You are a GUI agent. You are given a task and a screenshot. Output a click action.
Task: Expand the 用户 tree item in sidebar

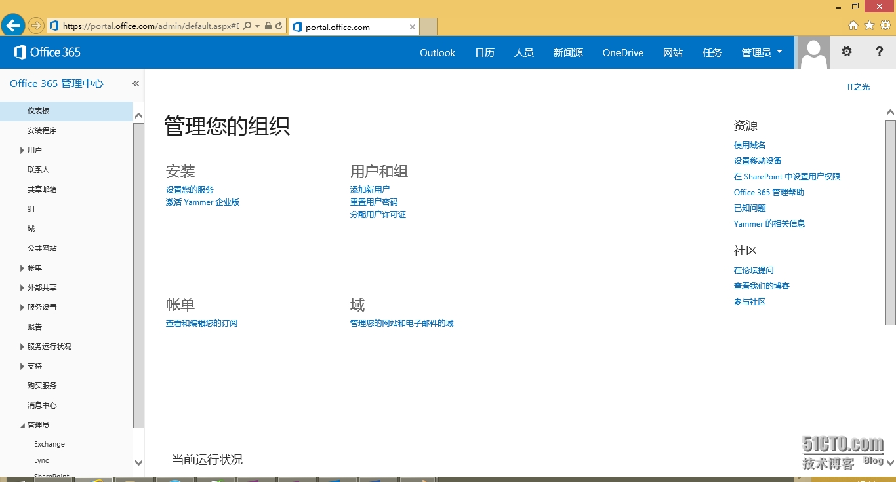(x=22, y=151)
